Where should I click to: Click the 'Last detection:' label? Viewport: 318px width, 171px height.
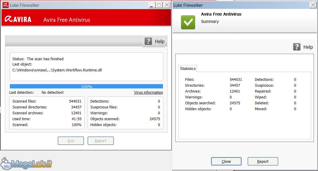coord(22,93)
